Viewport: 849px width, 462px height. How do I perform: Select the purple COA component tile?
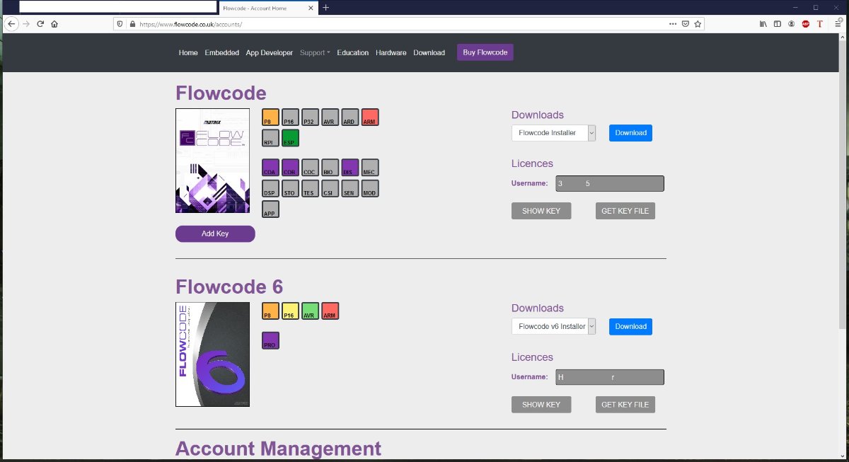click(271, 168)
